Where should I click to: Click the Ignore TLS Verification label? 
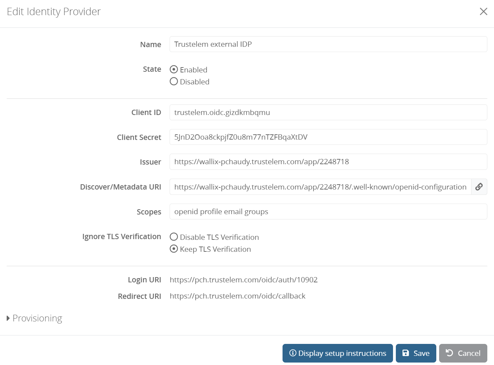122,237
